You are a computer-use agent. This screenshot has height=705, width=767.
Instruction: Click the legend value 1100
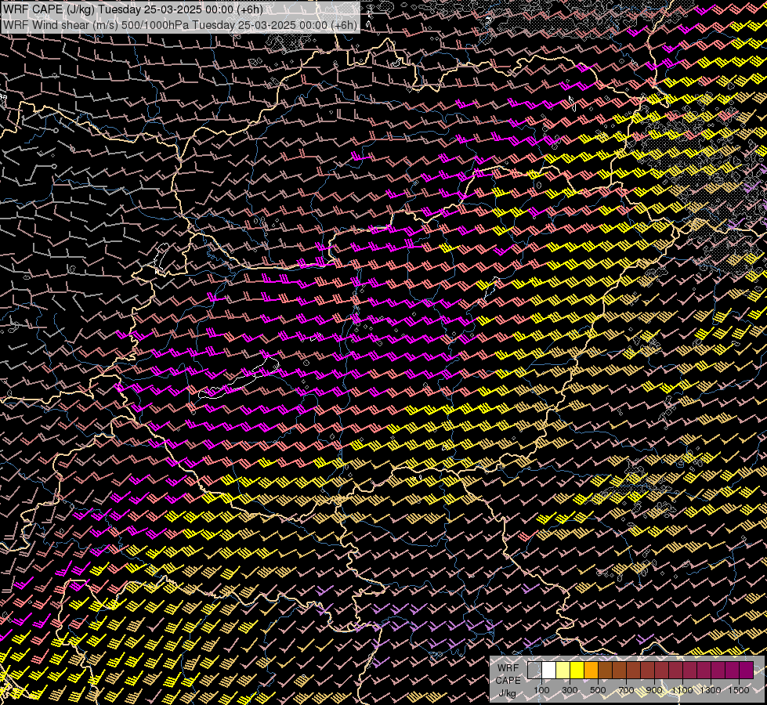click(682, 690)
